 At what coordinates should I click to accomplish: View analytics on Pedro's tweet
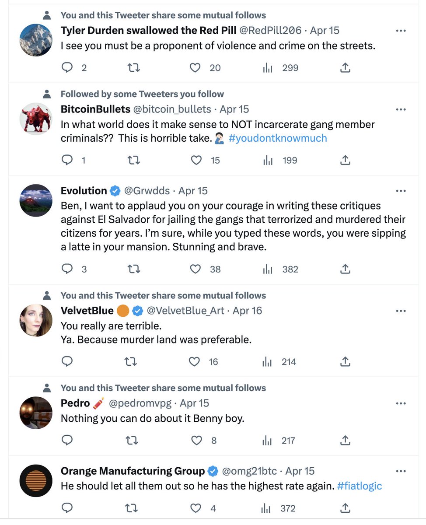click(267, 441)
